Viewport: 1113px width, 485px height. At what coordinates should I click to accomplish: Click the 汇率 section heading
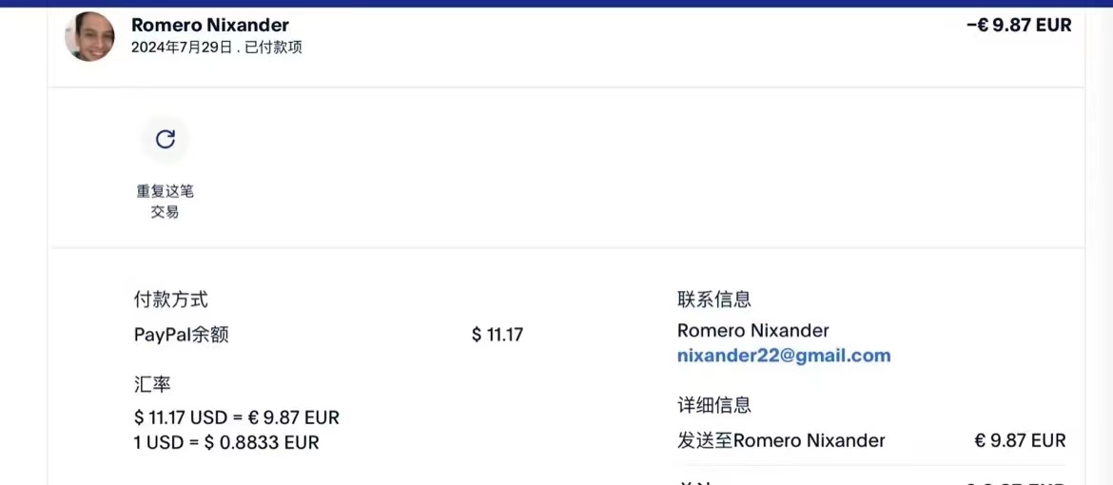(152, 385)
